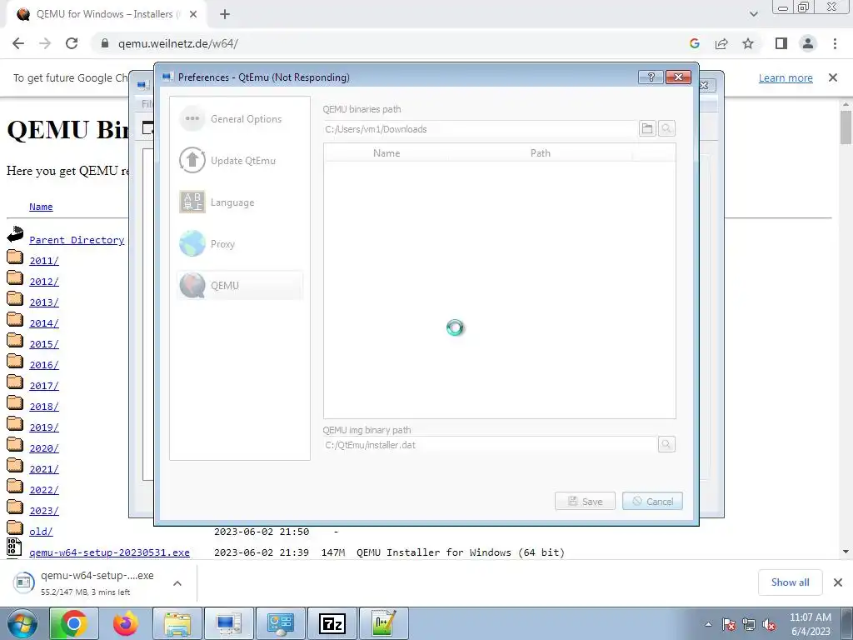Edit QEMU binaries path field

(480, 129)
